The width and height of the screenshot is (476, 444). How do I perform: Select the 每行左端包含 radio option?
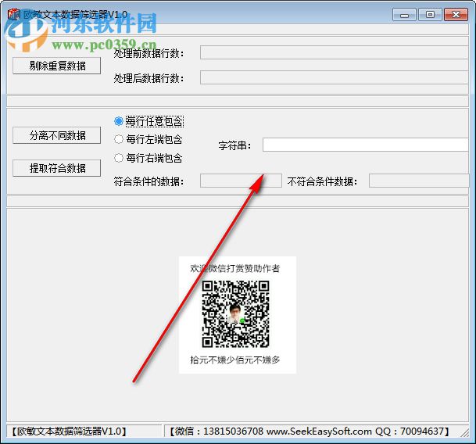(149, 139)
